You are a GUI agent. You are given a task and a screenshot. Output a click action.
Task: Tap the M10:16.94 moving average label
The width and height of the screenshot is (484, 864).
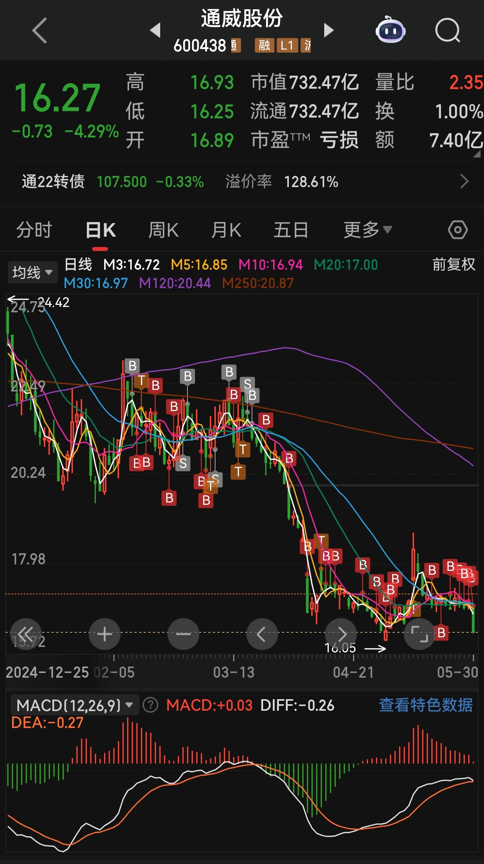pyautogui.click(x=270, y=265)
